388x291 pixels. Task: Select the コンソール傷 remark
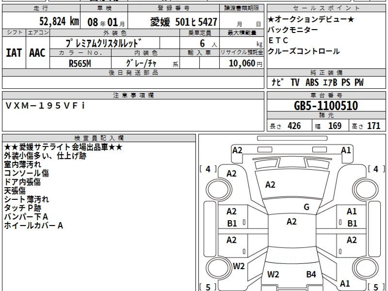(26, 173)
